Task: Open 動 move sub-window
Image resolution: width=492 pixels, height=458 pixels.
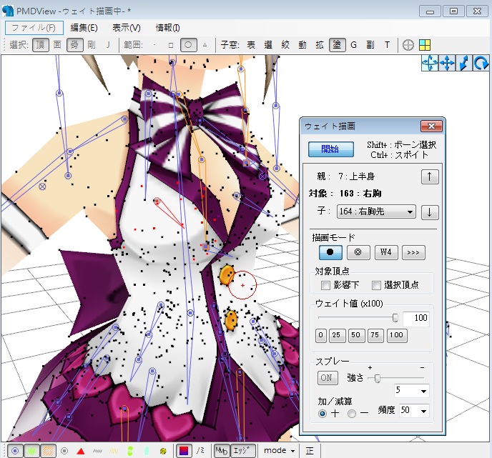Action: (x=302, y=45)
